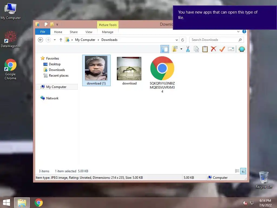Select the download (1) image thumbnail
This screenshot has height=208, width=277.
(x=96, y=70)
